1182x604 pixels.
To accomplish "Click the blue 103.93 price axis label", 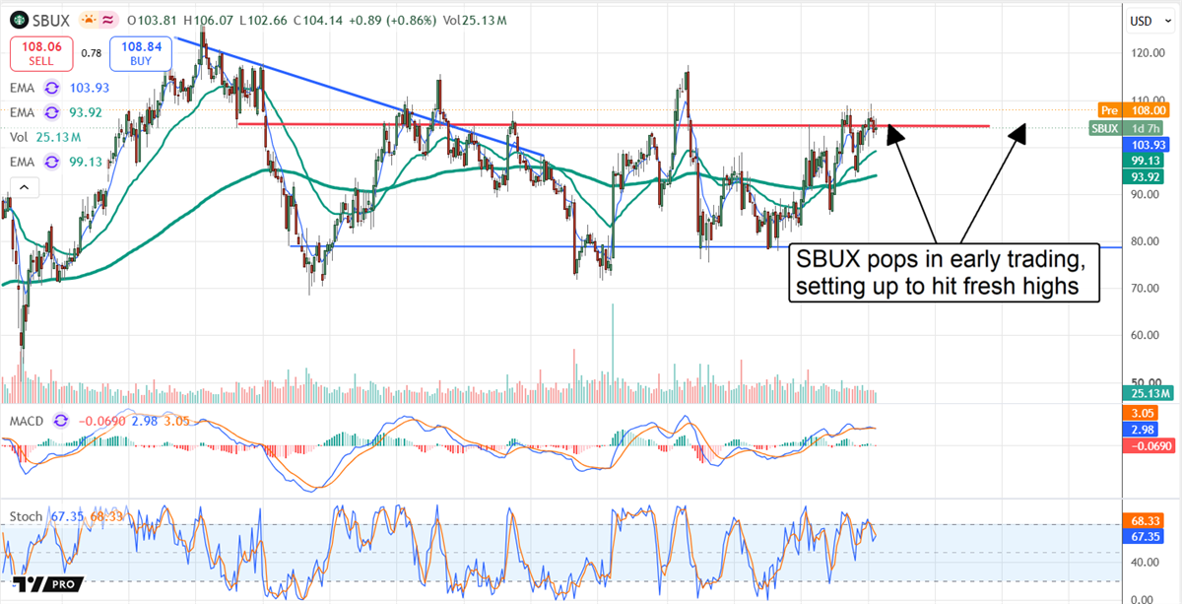I will pyautogui.click(x=1147, y=144).
